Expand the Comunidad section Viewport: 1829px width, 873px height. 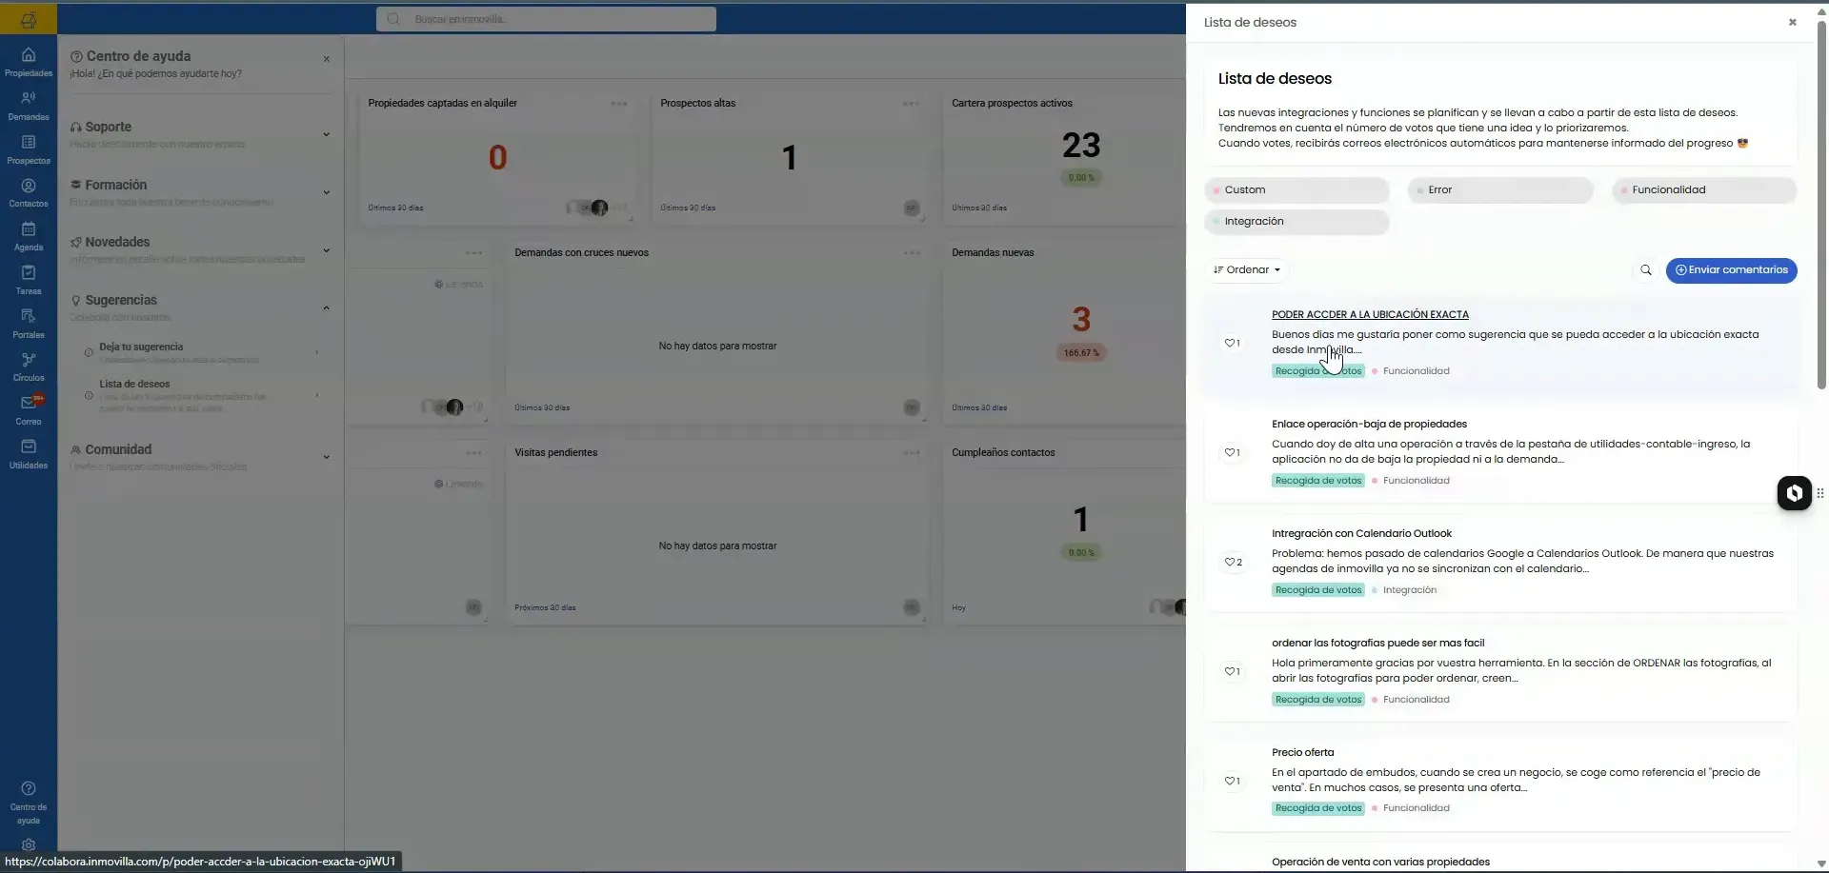point(326,457)
